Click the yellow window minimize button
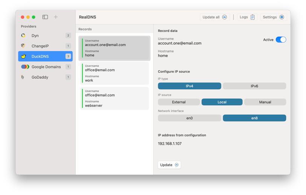 tap(28, 17)
